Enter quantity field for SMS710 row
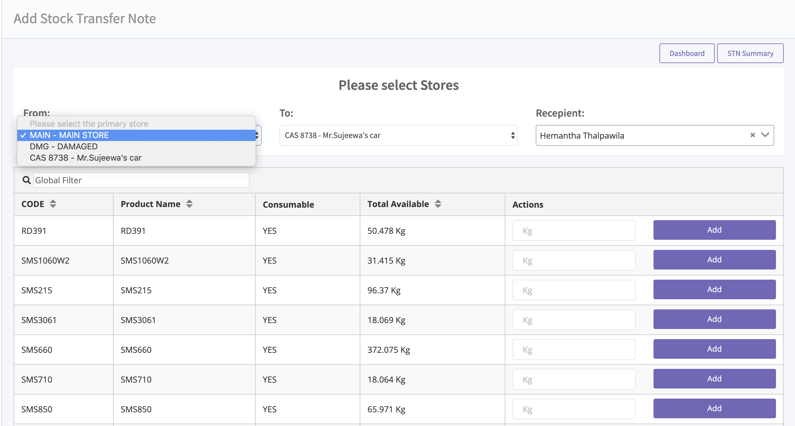The height and width of the screenshot is (426, 795). 574,379
